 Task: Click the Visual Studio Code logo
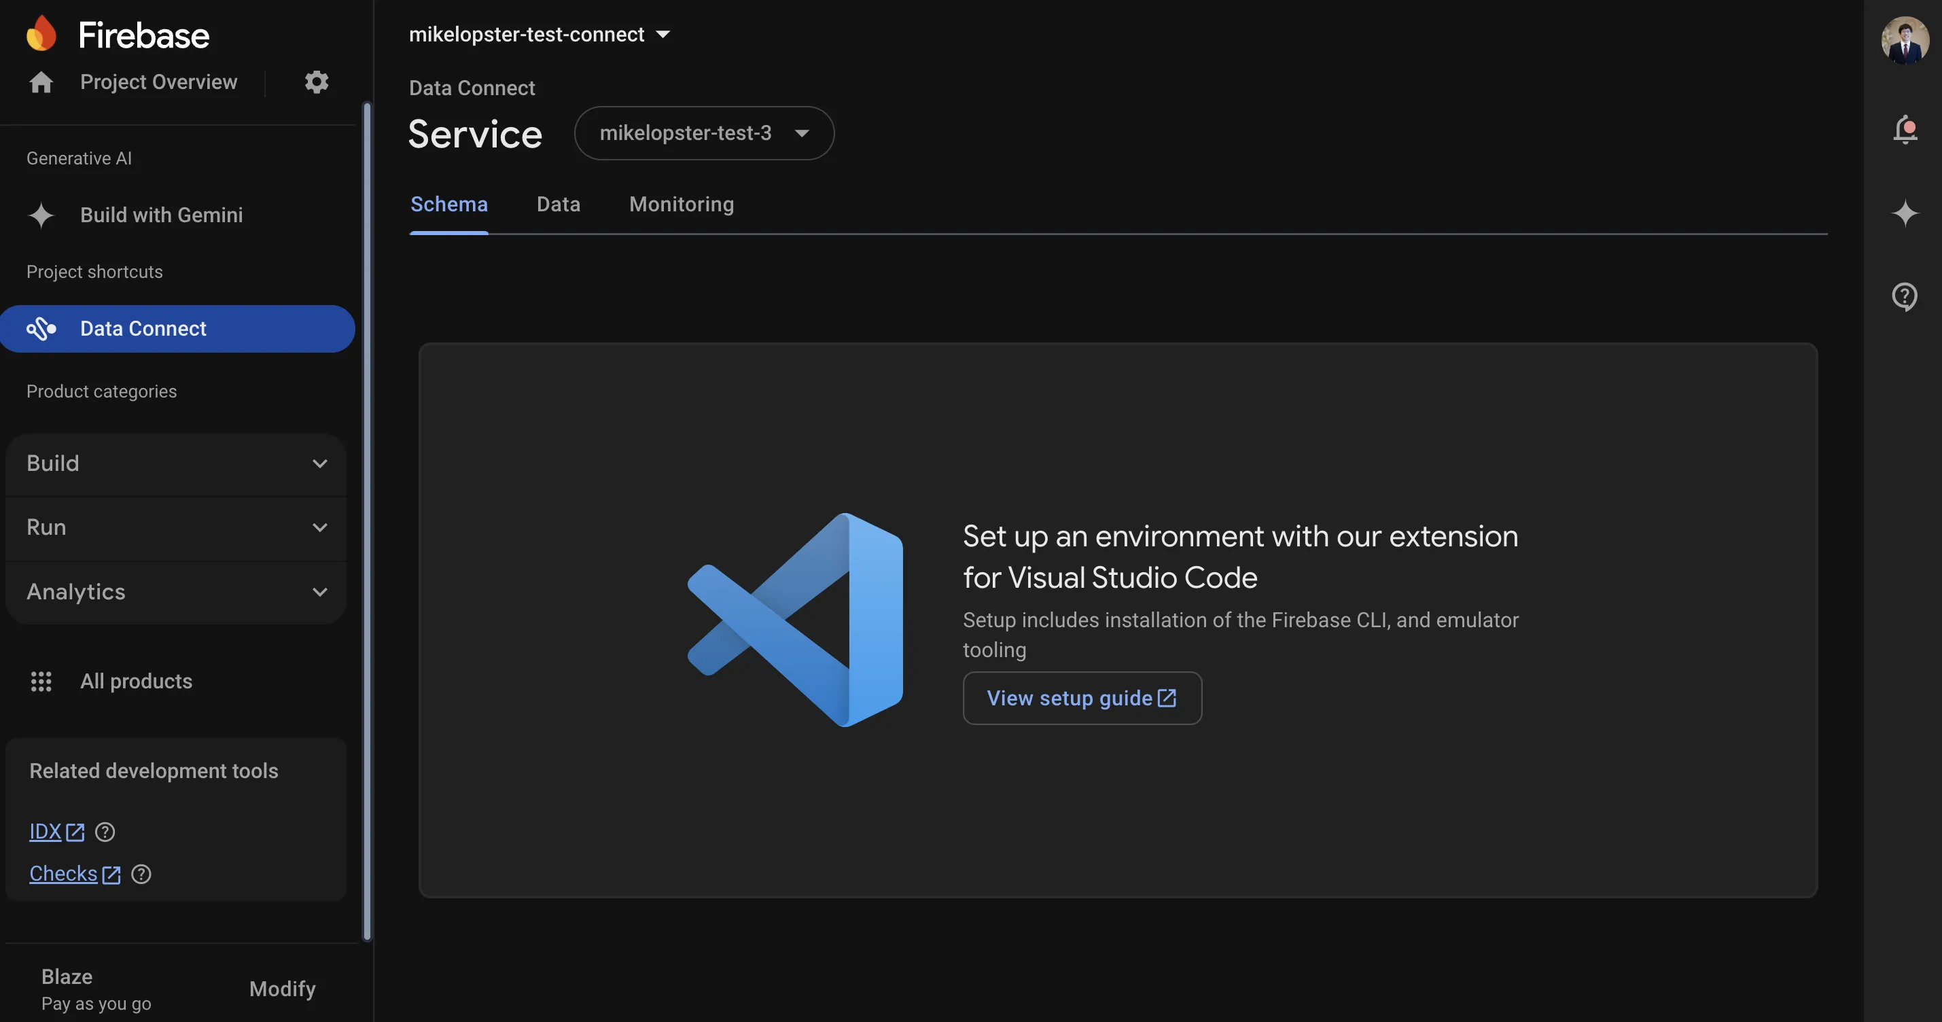(x=795, y=620)
